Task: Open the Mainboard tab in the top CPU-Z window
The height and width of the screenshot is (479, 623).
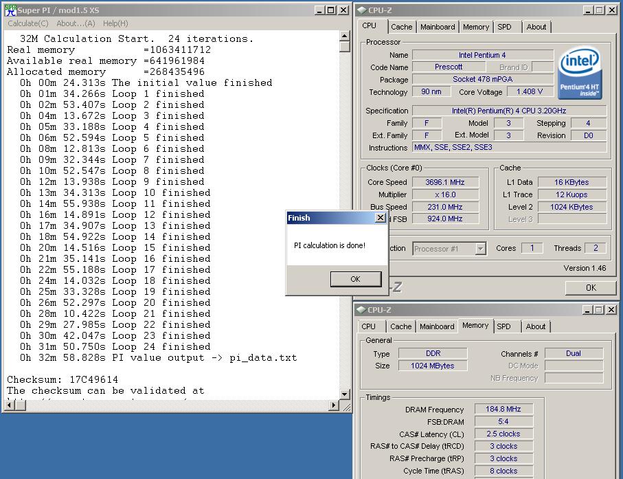Action: pos(438,27)
